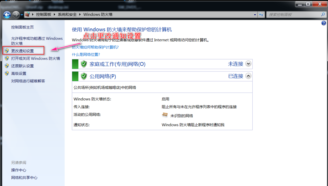Open 控制面板主页 link
328x186 pixels.
[22, 27]
